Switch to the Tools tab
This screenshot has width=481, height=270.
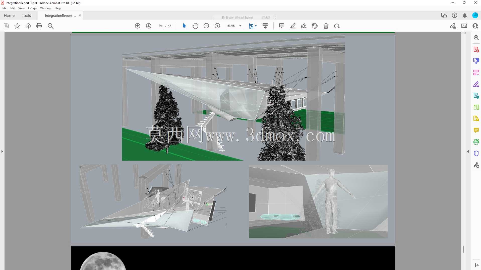[x=26, y=16]
